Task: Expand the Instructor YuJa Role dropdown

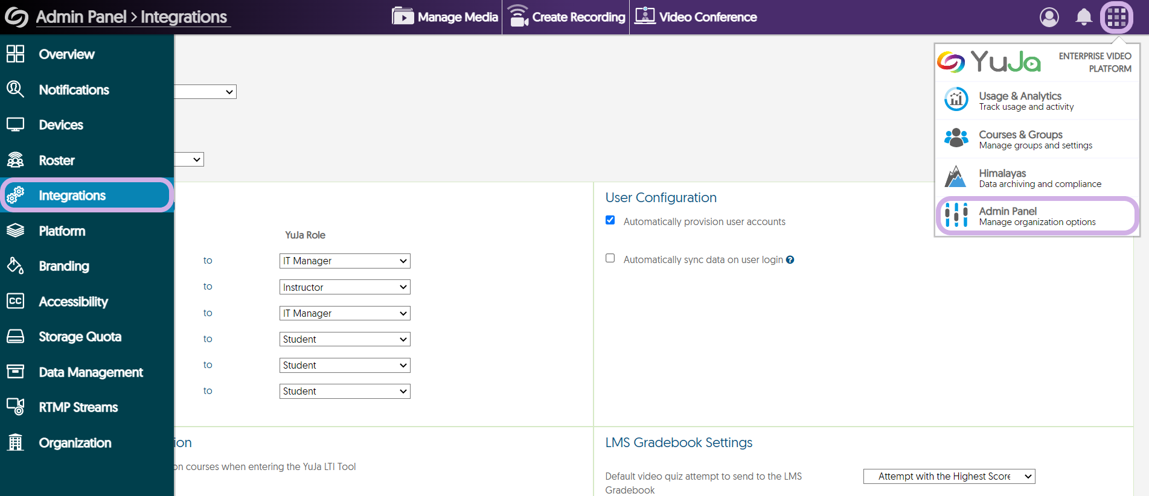Action: point(345,287)
